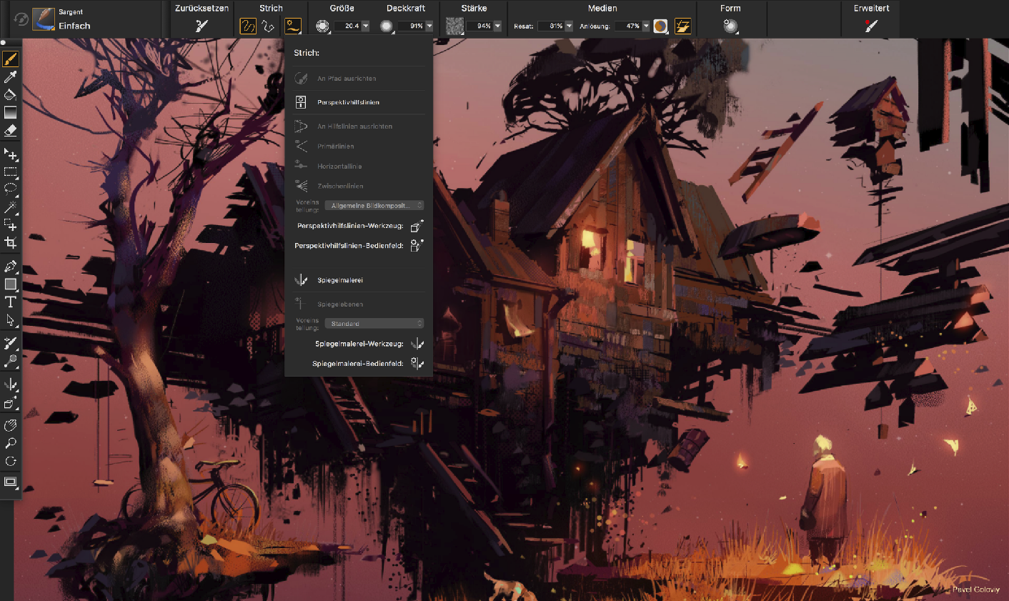Select the Text tool

pos(10,302)
